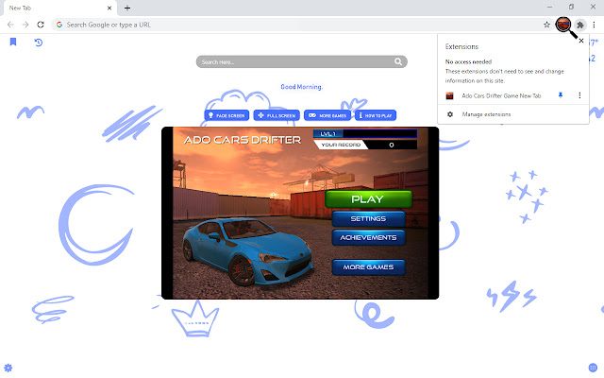Viewport: 604px width, 378px height.
Task: Close the Extensions popup panel
Action: [x=581, y=41]
